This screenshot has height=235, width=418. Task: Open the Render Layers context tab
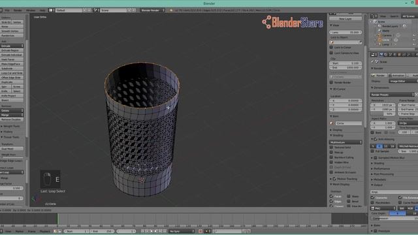point(386,55)
